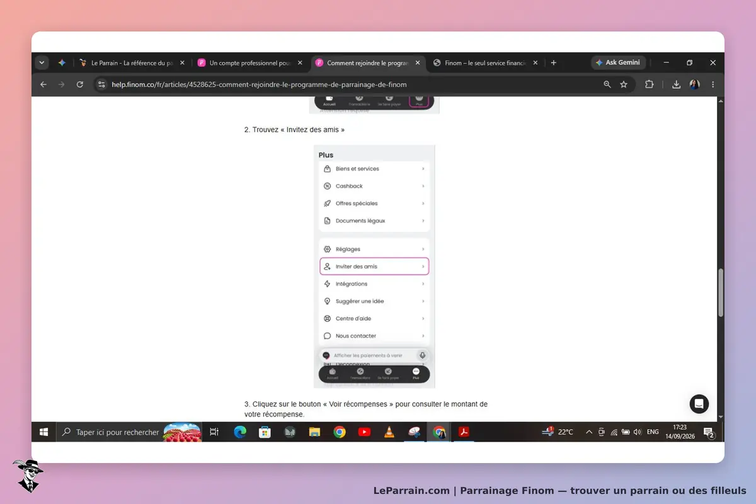Screen dimensions: 756x504
Task: Open Google Chrome taskbar icon
Action: tap(340, 432)
